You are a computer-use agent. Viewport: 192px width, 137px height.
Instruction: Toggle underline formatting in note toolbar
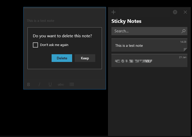click(x=50, y=84)
